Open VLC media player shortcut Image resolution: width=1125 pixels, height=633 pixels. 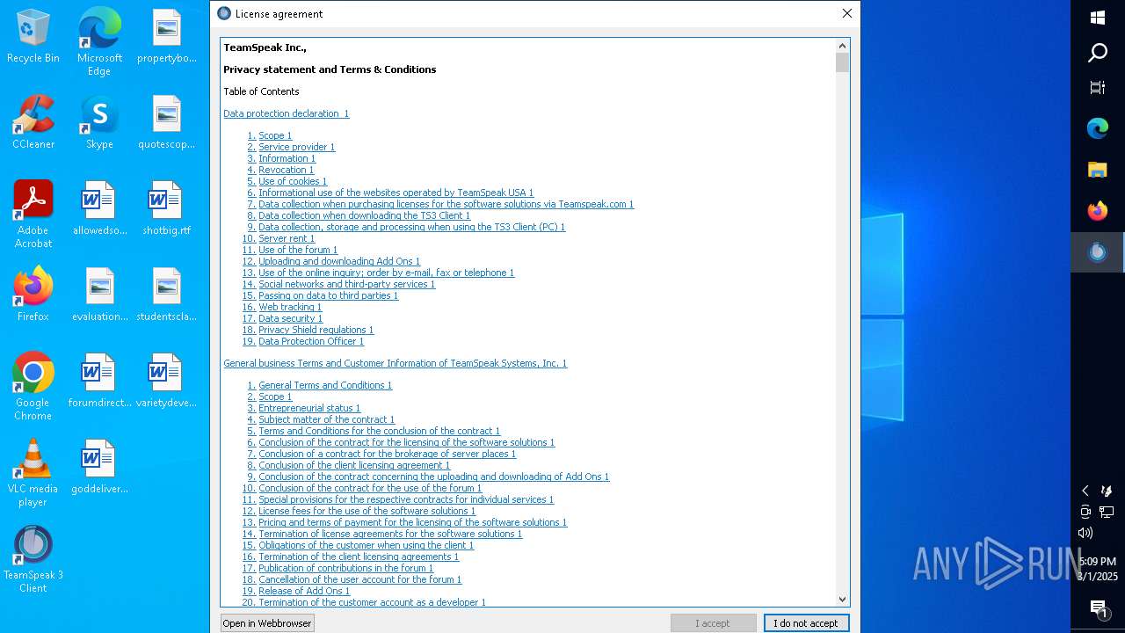(33, 473)
